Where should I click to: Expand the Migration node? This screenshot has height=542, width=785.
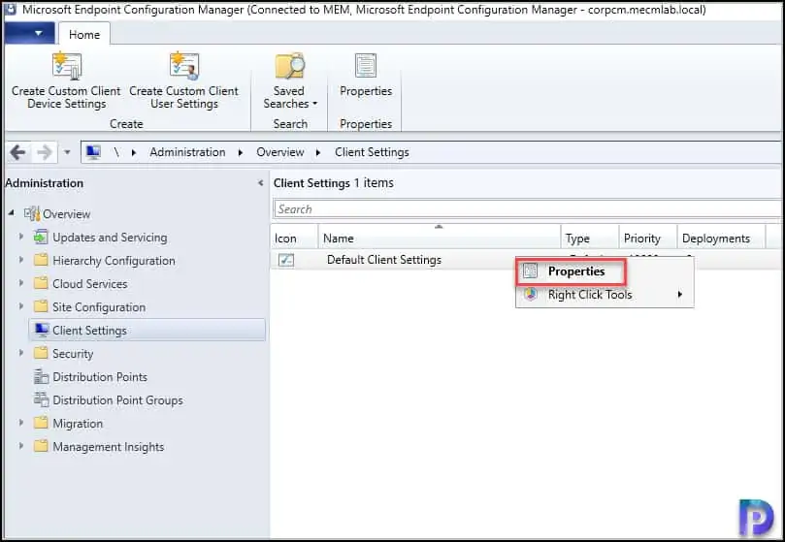tap(21, 423)
